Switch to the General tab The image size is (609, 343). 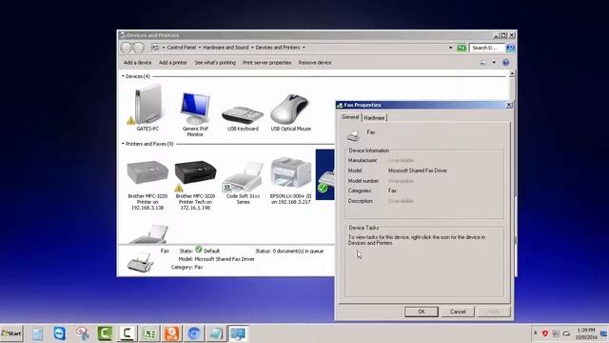(350, 117)
